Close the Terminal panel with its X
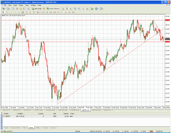The width and height of the screenshot is (171, 133). [2, 113]
